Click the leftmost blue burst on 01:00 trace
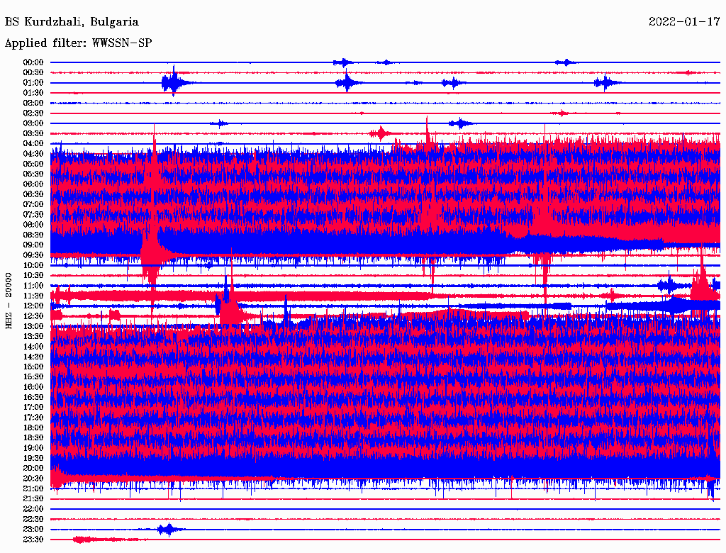Image resolution: width=726 pixels, height=553 pixels. 172,83
